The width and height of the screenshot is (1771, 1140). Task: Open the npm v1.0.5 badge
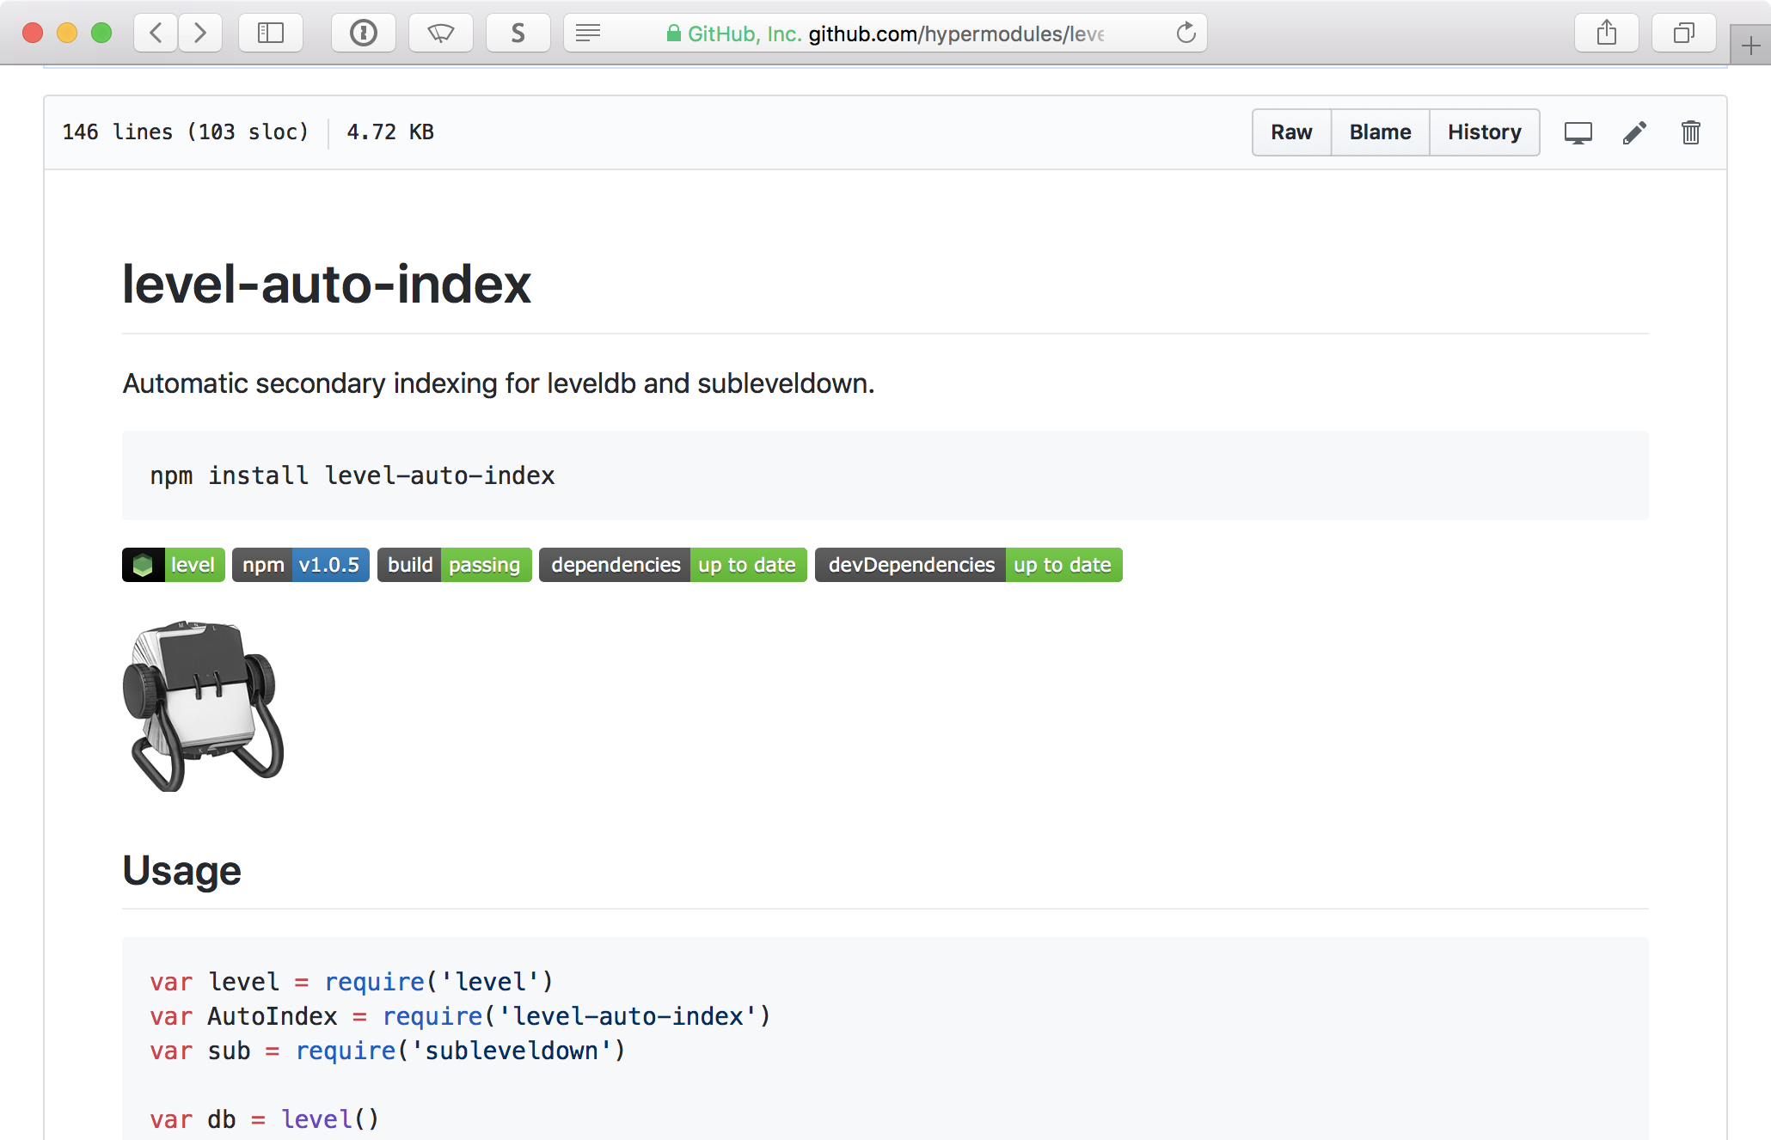300,565
